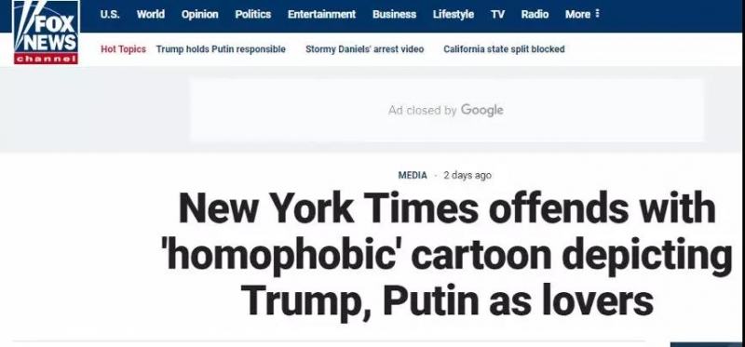Click the MEDIA category link
Image resolution: width=745 pixels, height=347 pixels.
tap(413, 175)
